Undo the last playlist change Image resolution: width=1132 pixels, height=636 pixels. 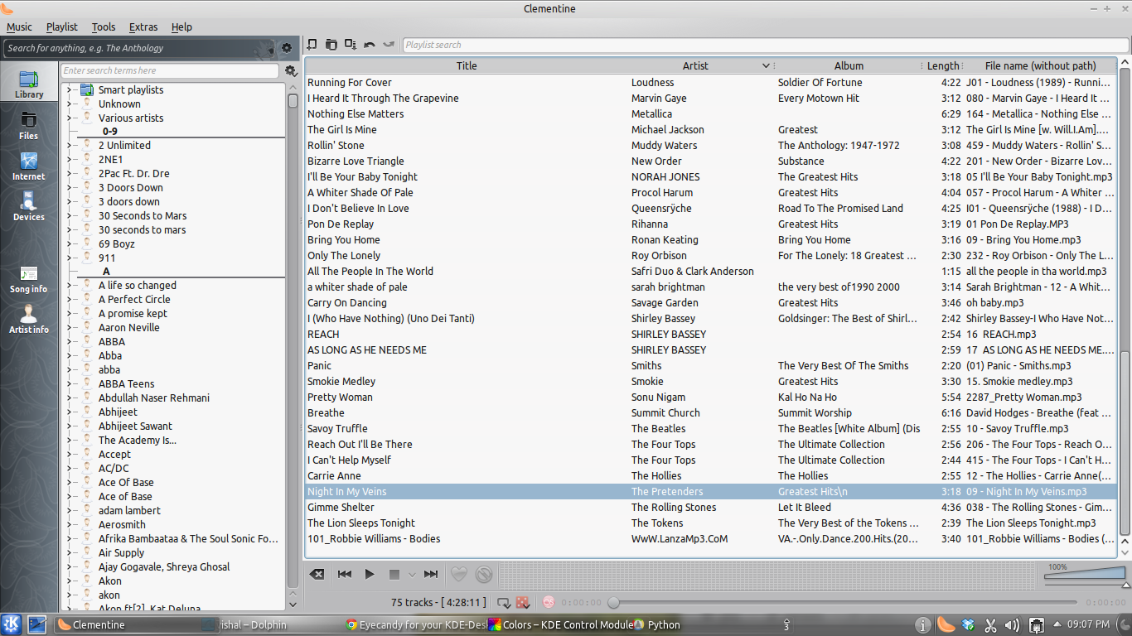point(370,45)
